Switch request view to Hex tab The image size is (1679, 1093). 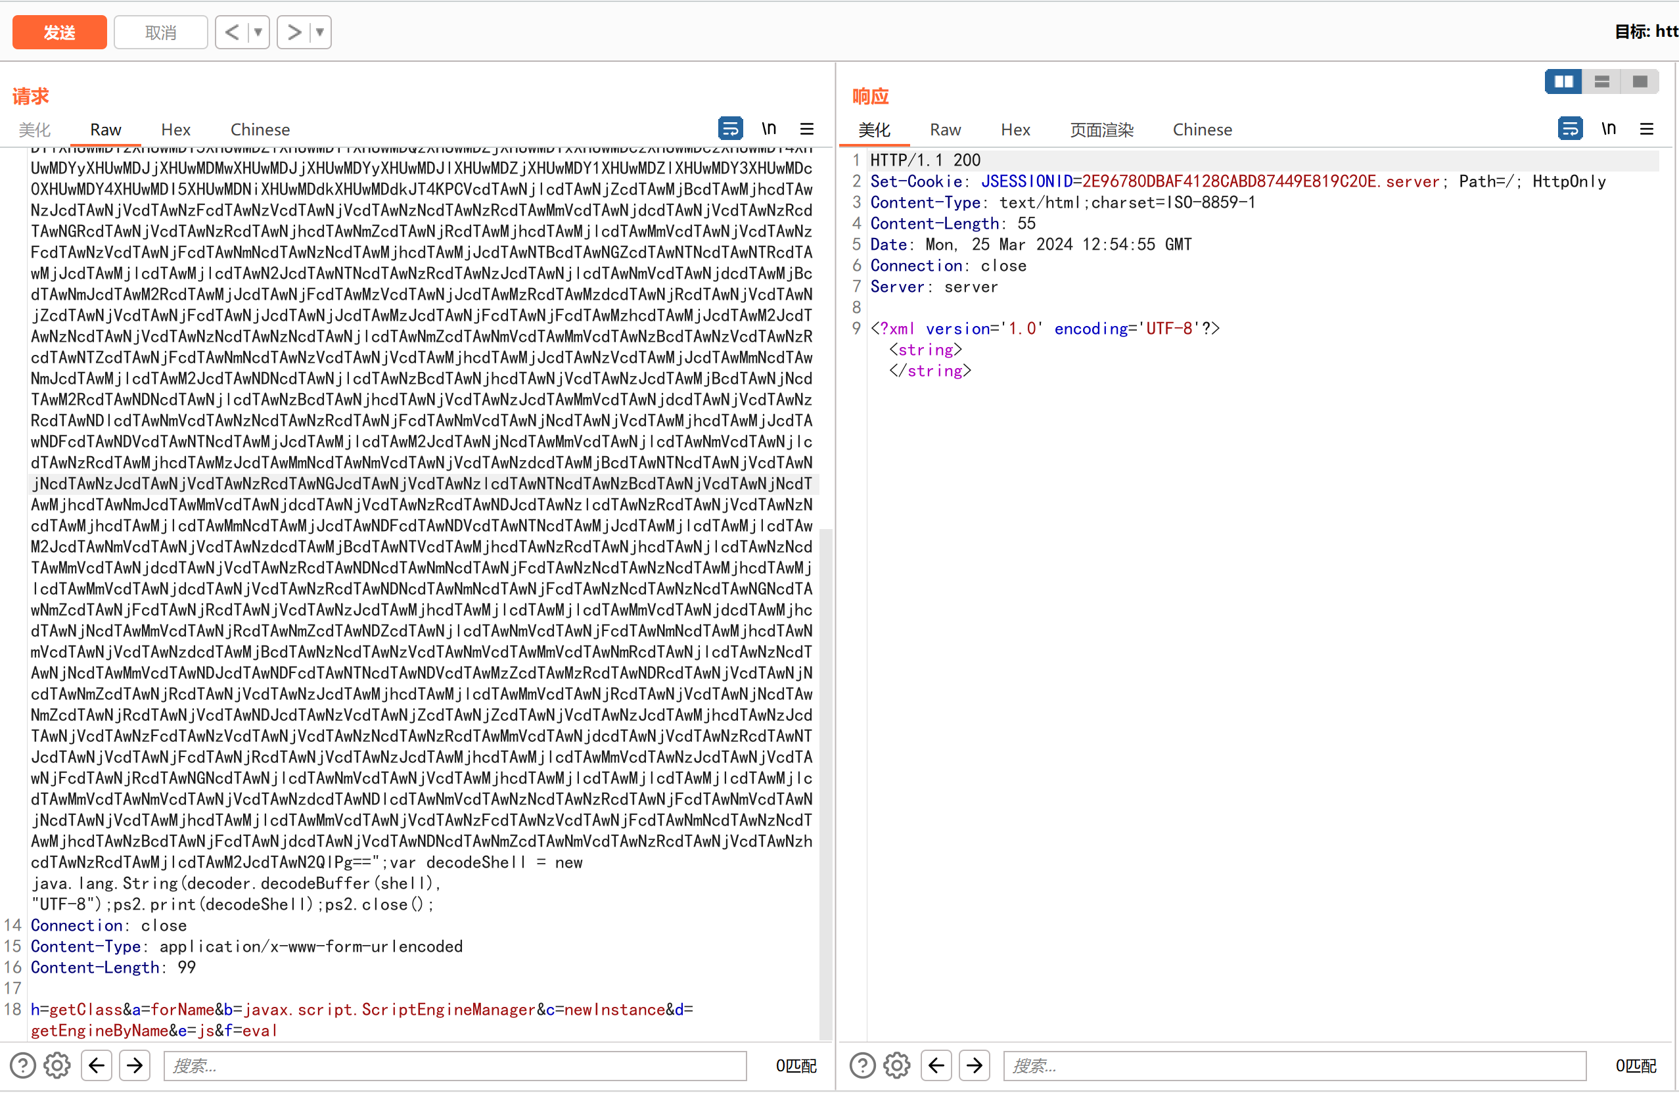pos(175,130)
